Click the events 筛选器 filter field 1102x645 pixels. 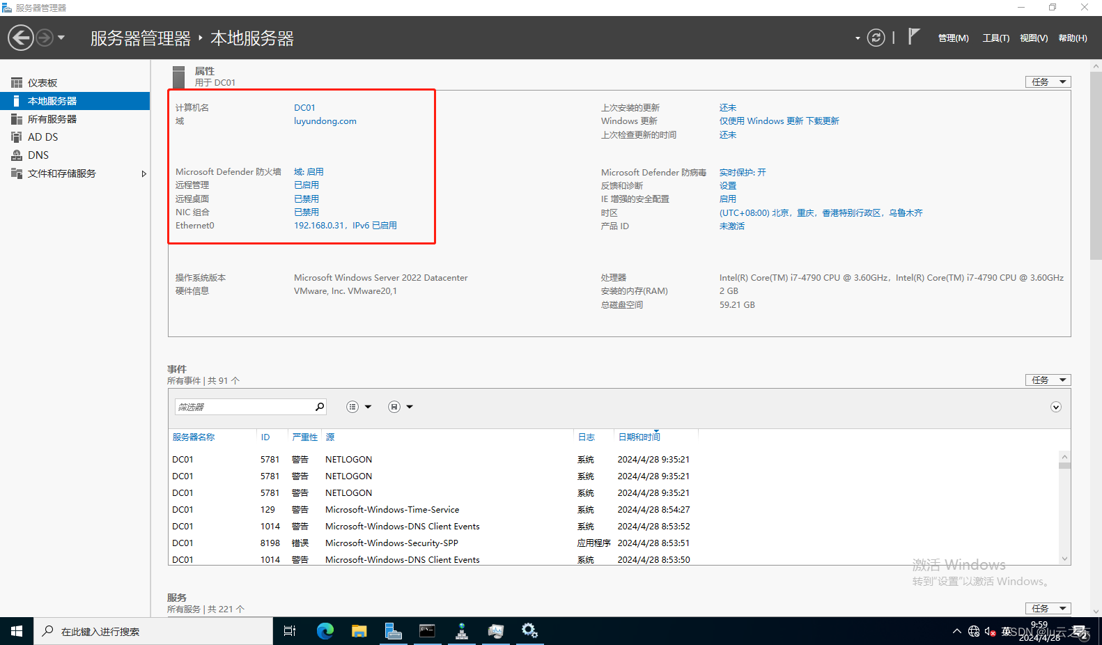tap(243, 407)
